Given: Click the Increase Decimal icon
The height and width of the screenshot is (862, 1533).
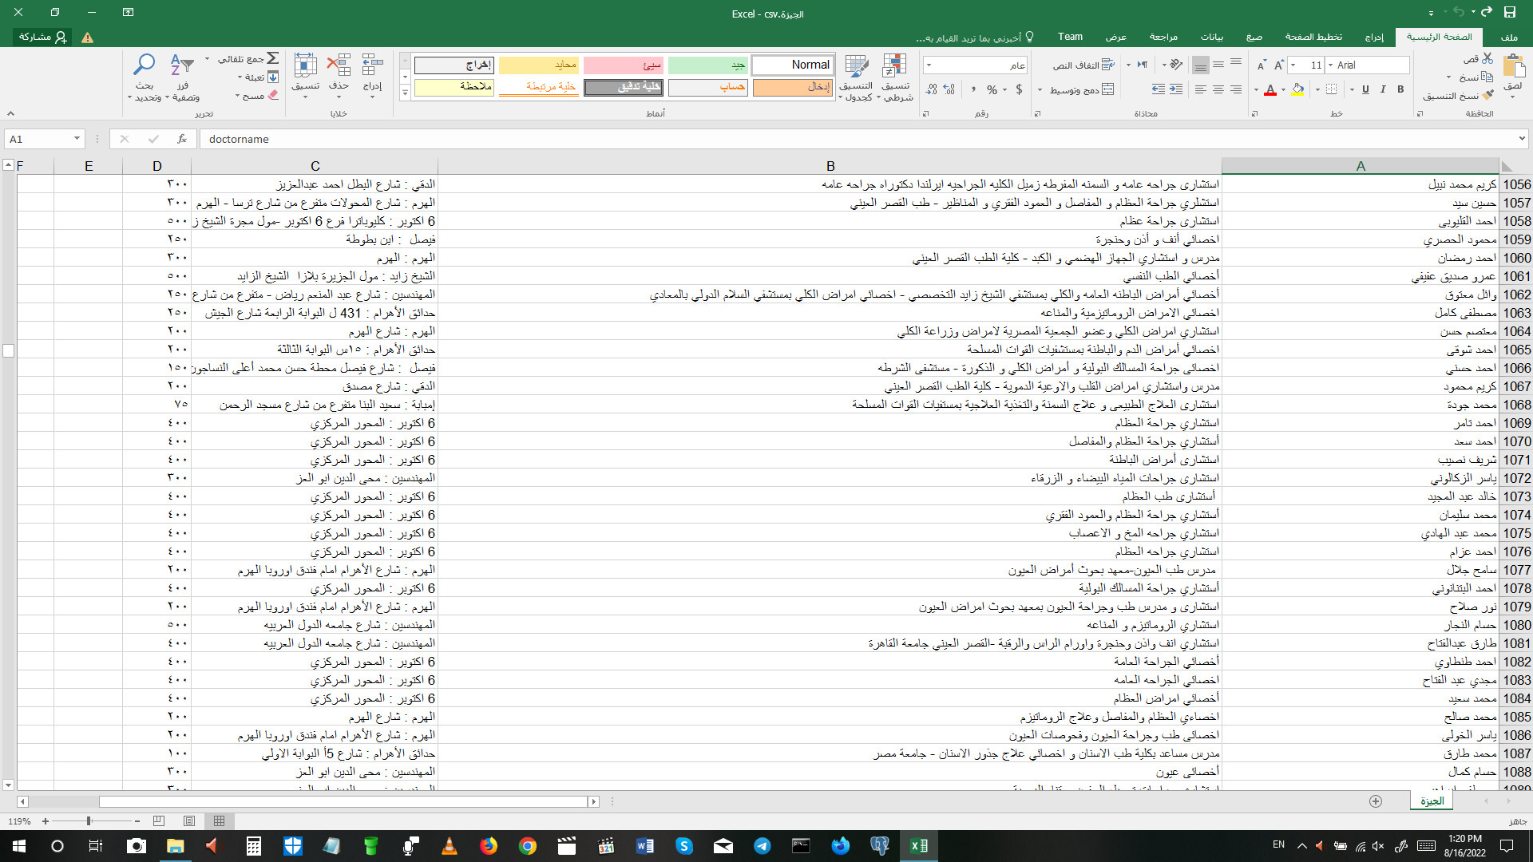Looking at the screenshot, I should (x=948, y=90).
